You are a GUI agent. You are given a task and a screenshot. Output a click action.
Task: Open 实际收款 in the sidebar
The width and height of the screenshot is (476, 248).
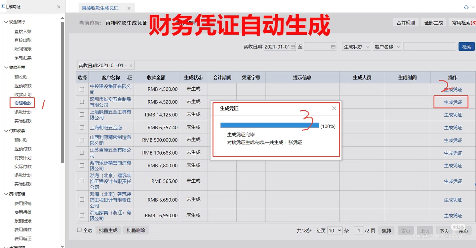click(x=23, y=103)
